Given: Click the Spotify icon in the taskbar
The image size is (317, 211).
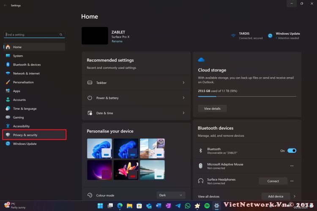Looking at the screenshot, I should click(x=207, y=206).
